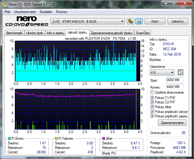Click the yellow PI Failures color swatch

56,138
